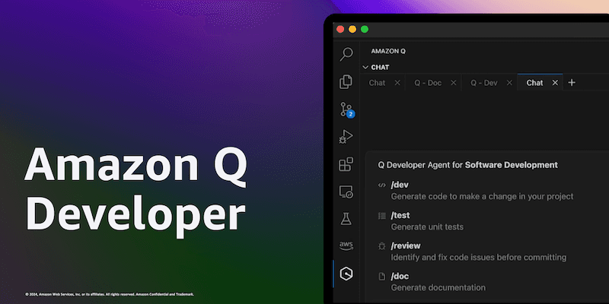Screen dimensions: 609x304
Task: Open the Search view in activity bar
Action: [x=346, y=54]
